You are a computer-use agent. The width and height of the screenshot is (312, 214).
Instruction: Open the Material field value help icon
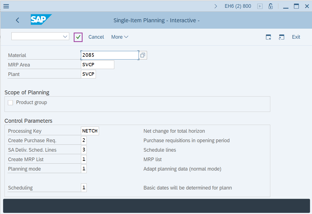point(143,55)
